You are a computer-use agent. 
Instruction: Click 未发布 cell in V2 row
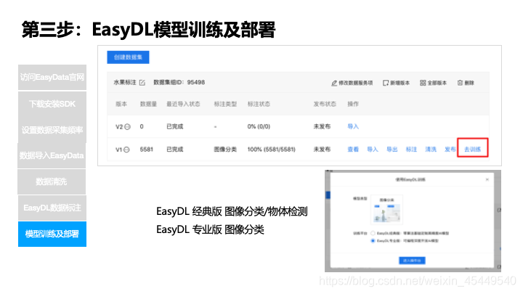(x=322, y=126)
